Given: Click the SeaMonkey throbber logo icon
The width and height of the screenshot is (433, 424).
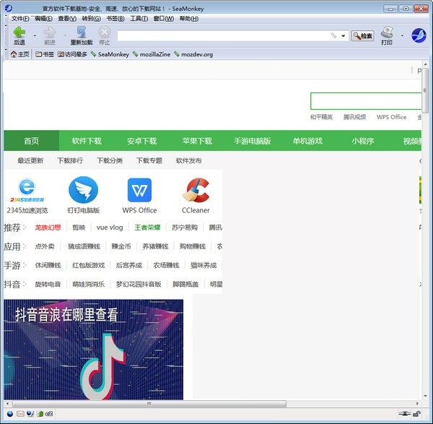Looking at the screenshot, I should [x=419, y=35].
